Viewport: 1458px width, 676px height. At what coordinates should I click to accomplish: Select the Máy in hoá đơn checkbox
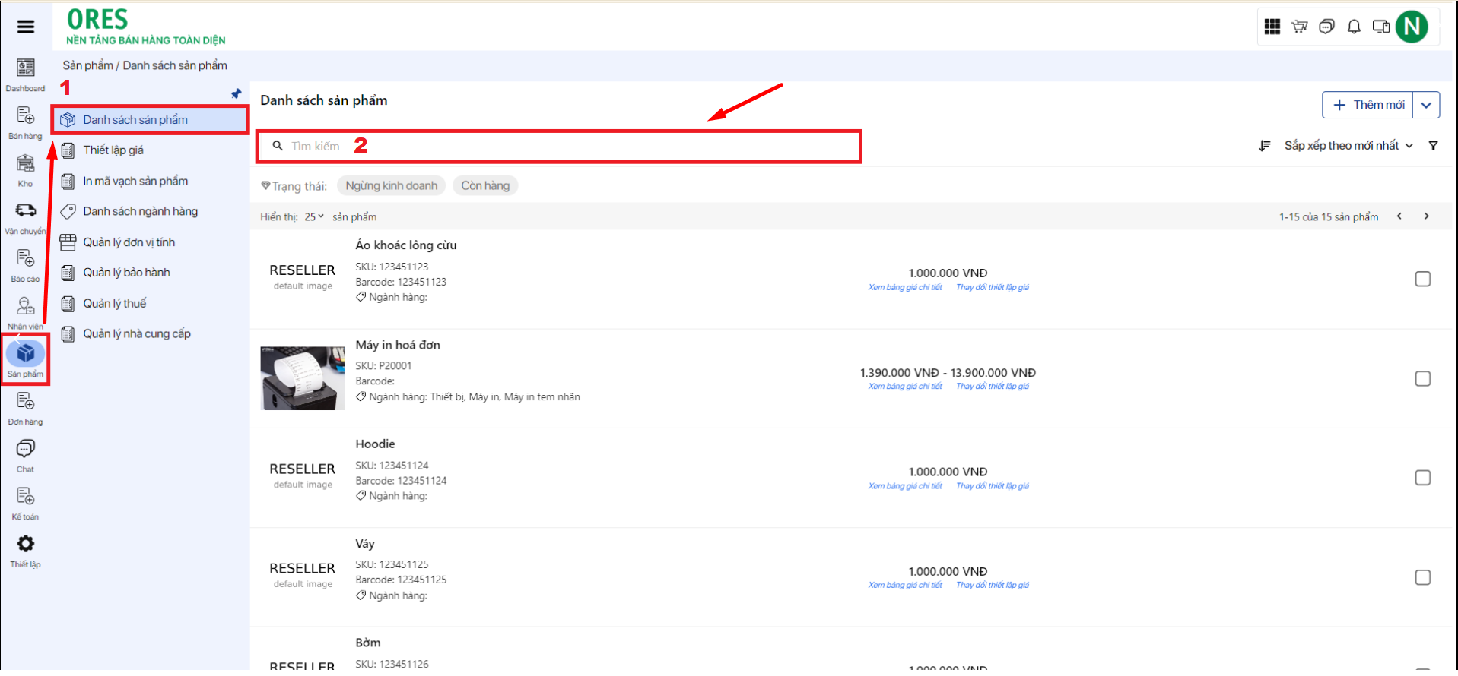(x=1422, y=379)
